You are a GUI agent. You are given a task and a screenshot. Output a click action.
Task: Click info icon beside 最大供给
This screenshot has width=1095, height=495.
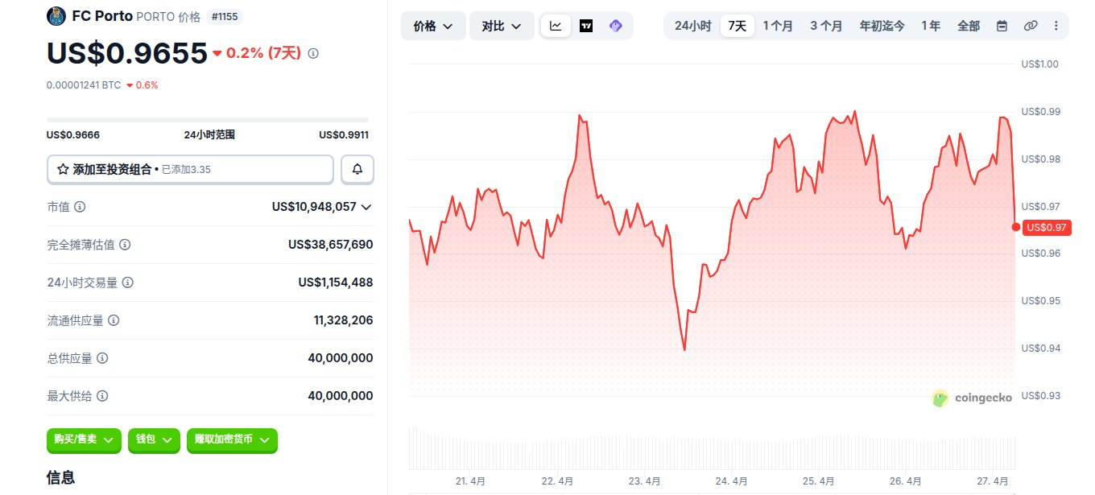click(x=102, y=396)
